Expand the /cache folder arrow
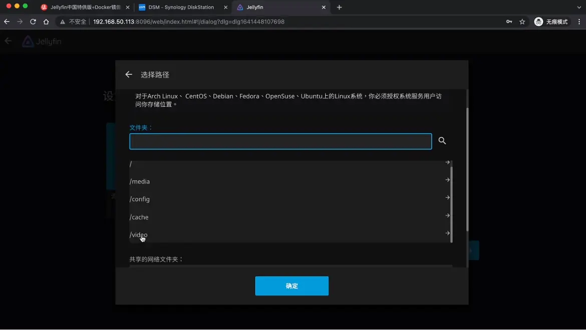 (x=447, y=216)
